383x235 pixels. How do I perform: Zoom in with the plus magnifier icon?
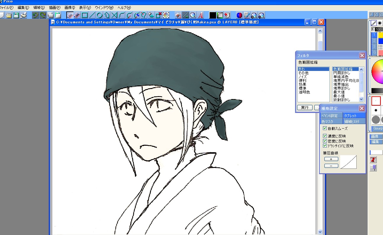pos(254,15)
